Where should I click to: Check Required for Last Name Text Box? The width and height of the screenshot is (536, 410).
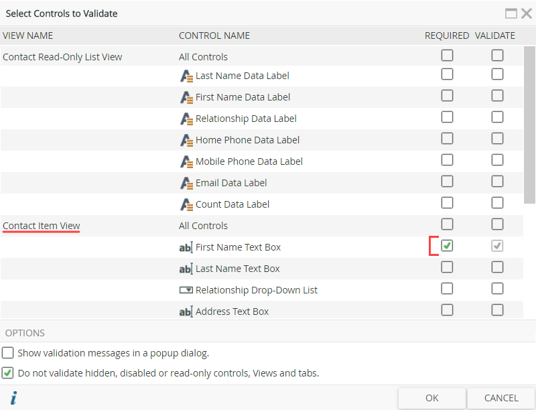tap(447, 267)
